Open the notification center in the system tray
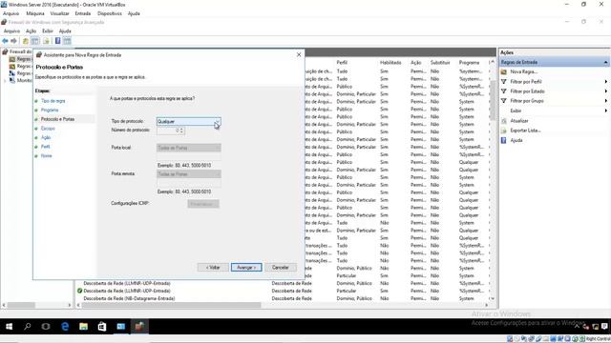611x343 pixels. pos(604,327)
